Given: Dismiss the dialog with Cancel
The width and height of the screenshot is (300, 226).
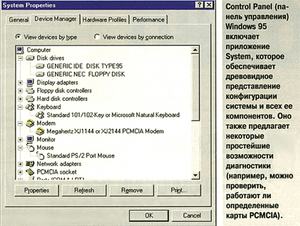Looking at the screenshot, I should click(192, 215).
